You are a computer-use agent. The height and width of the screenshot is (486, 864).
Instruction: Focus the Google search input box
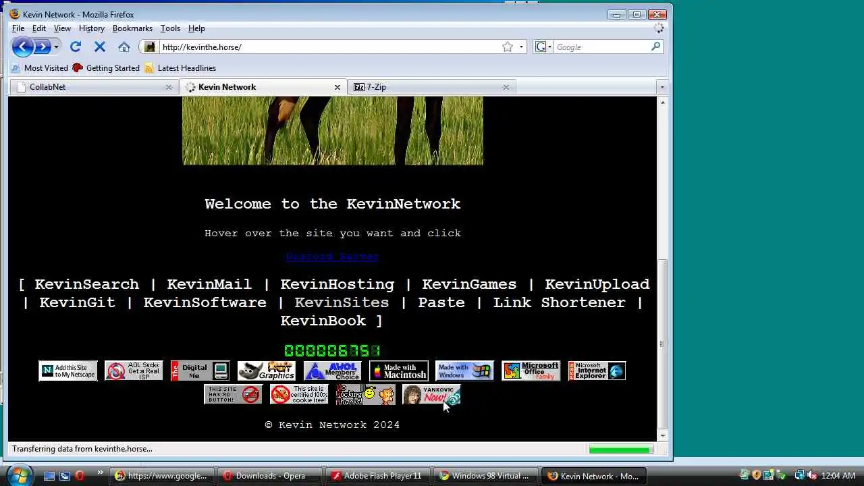pos(601,47)
